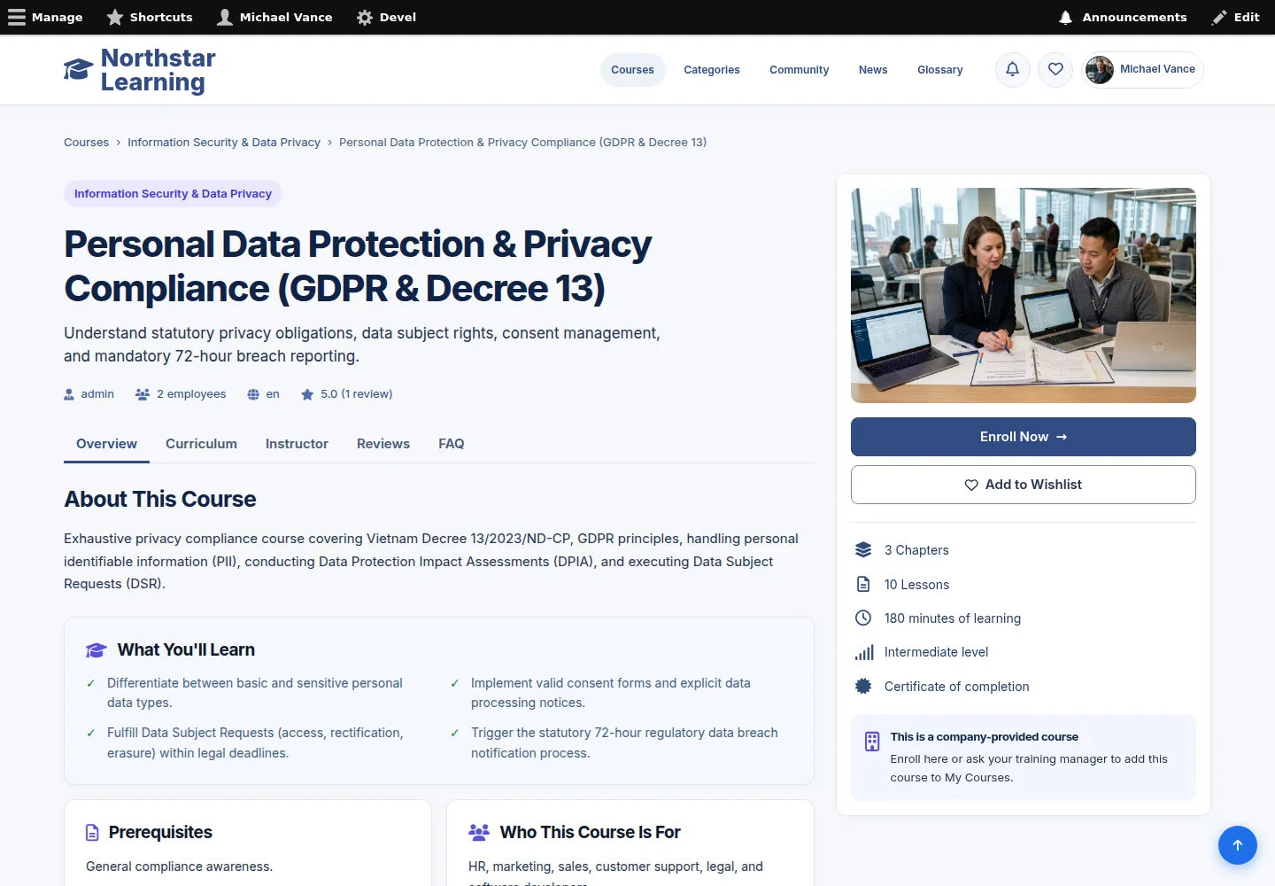
Task: Switch to the Instructor tab
Action: pos(297,444)
